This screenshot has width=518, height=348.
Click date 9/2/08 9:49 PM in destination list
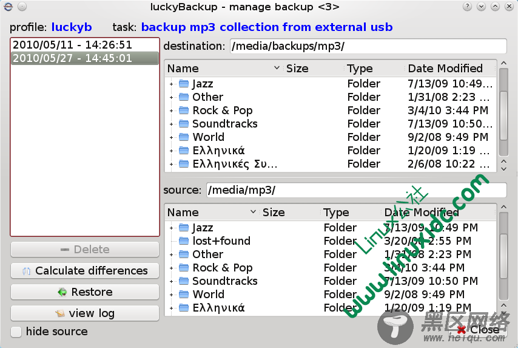tap(448, 137)
